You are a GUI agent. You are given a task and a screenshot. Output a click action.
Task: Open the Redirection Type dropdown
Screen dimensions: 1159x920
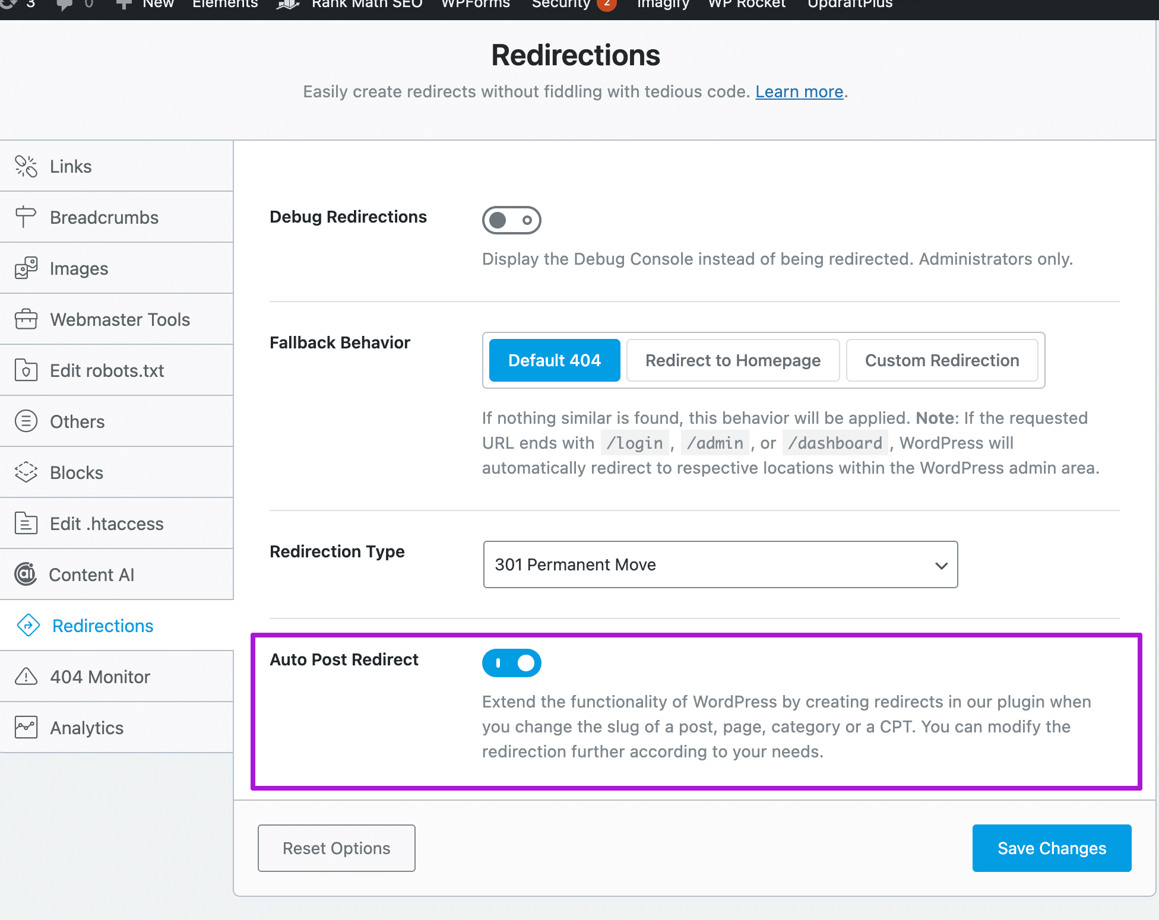720,564
